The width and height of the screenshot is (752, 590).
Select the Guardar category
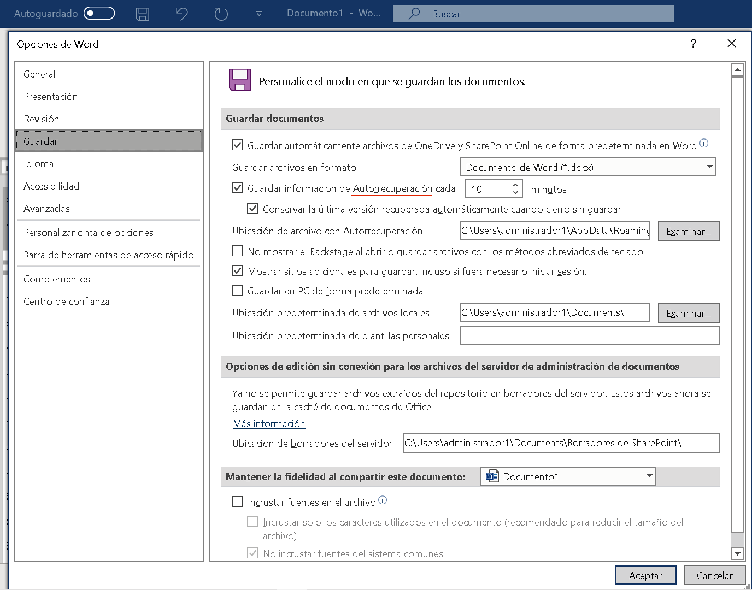click(x=109, y=141)
